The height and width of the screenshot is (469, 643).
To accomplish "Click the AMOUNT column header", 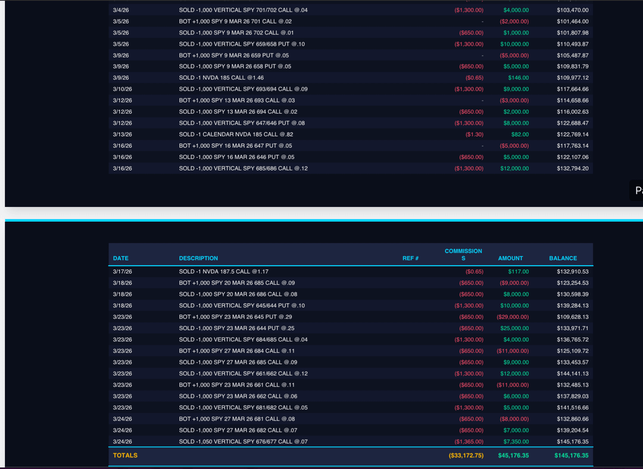I will pyautogui.click(x=510, y=259).
